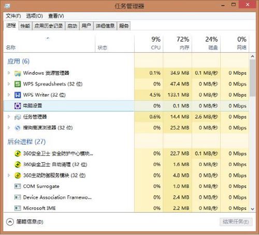
Task: Click the Windows 资源管理器 folder icon
Action: tap(18, 73)
